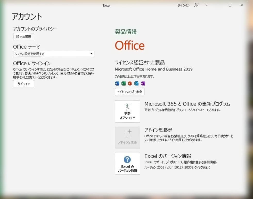Maximize the Excel window
This screenshot has width=253, height=199.
click(x=230, y=5)
